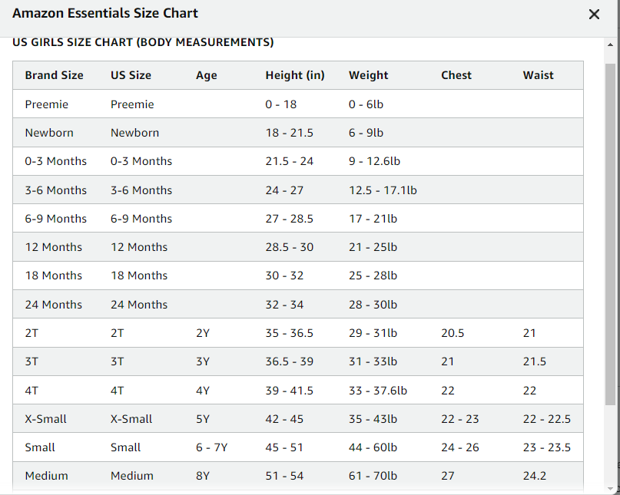Click "0-3 Months" in the Brand Size column
This screenshot has width=620, height=495.
(56, 161)
